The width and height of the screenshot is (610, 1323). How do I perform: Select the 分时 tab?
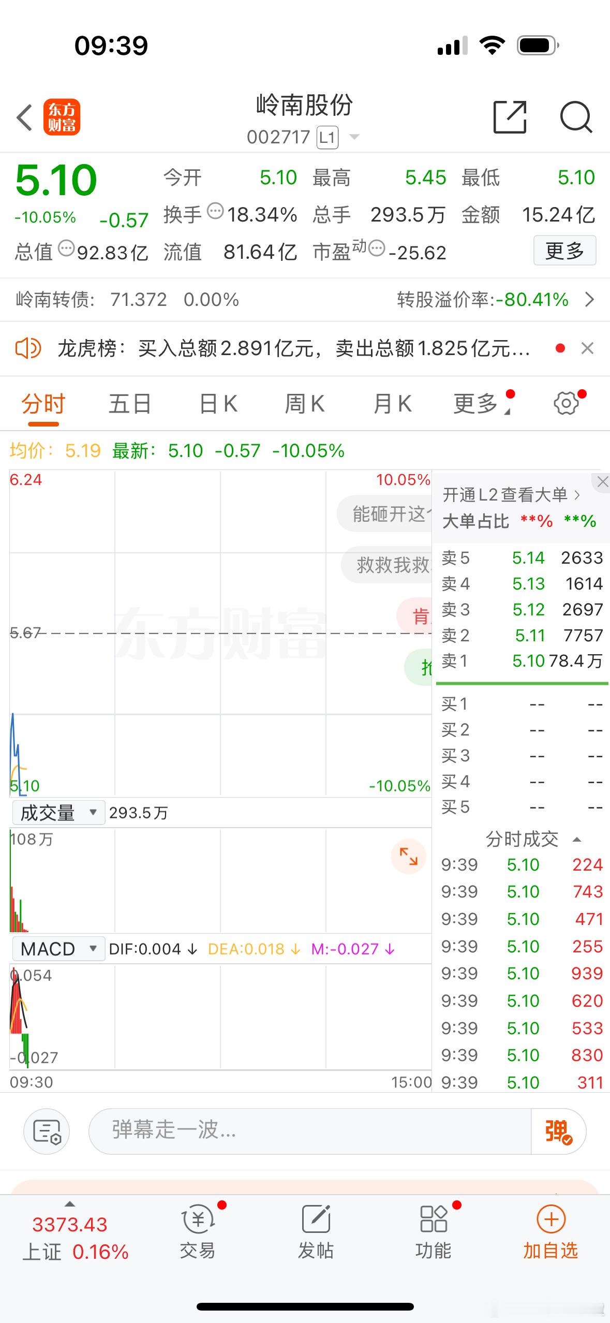point(43,404)
